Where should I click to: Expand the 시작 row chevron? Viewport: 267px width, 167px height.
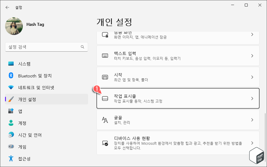pyautogui.click(x=252, y=77)
